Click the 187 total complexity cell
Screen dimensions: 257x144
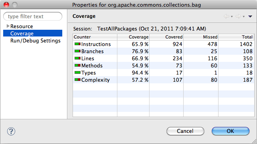[248, 80]
